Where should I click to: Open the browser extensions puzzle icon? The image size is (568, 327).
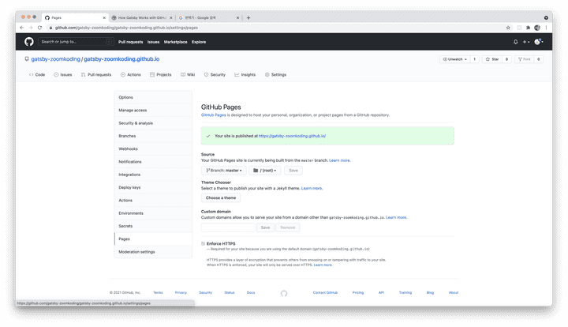click(528, 28)
